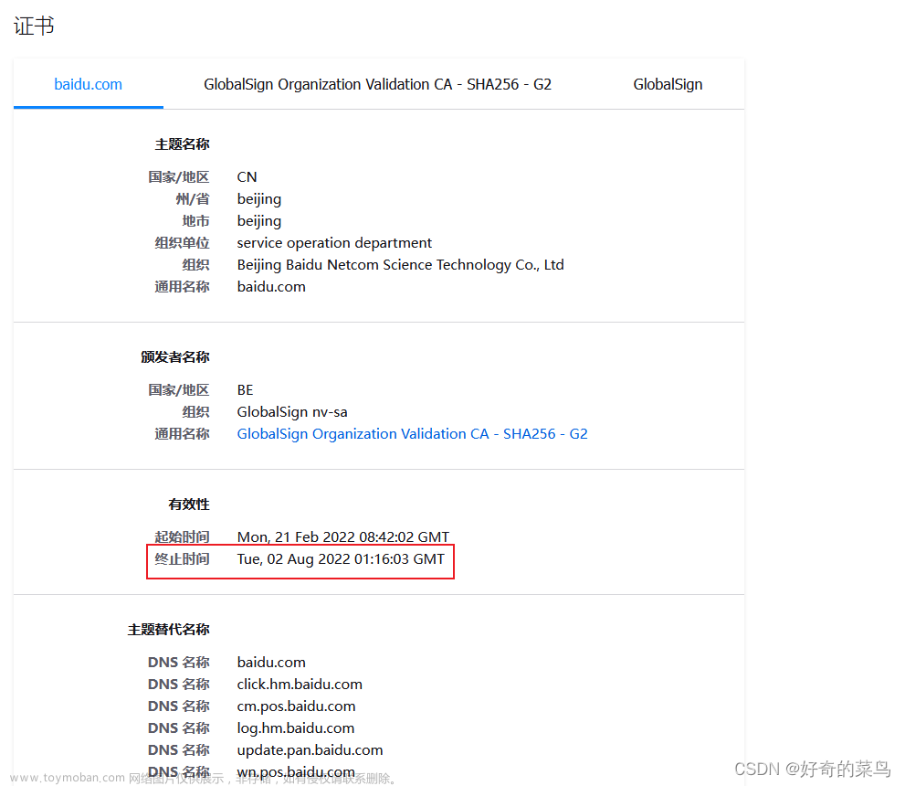Select 'service operation department' text
Screen dimensions: 905x786
coord(334,243)
